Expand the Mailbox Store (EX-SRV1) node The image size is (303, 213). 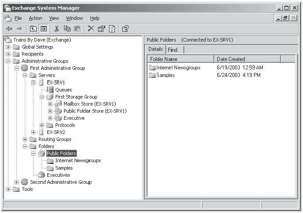[x=50, y=104]
